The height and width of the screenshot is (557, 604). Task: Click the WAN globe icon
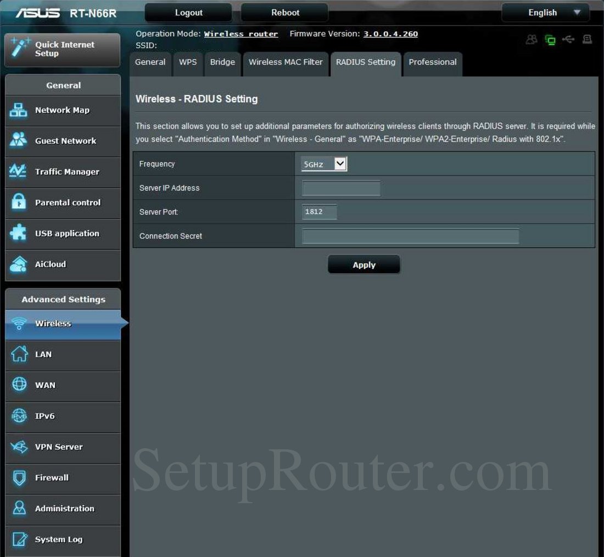(x=19, y=385)
